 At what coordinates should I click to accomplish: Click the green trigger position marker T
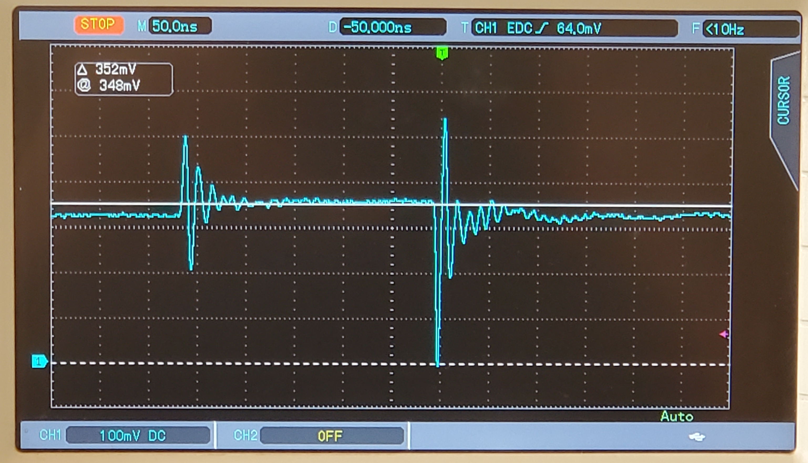tap(442, 53)
